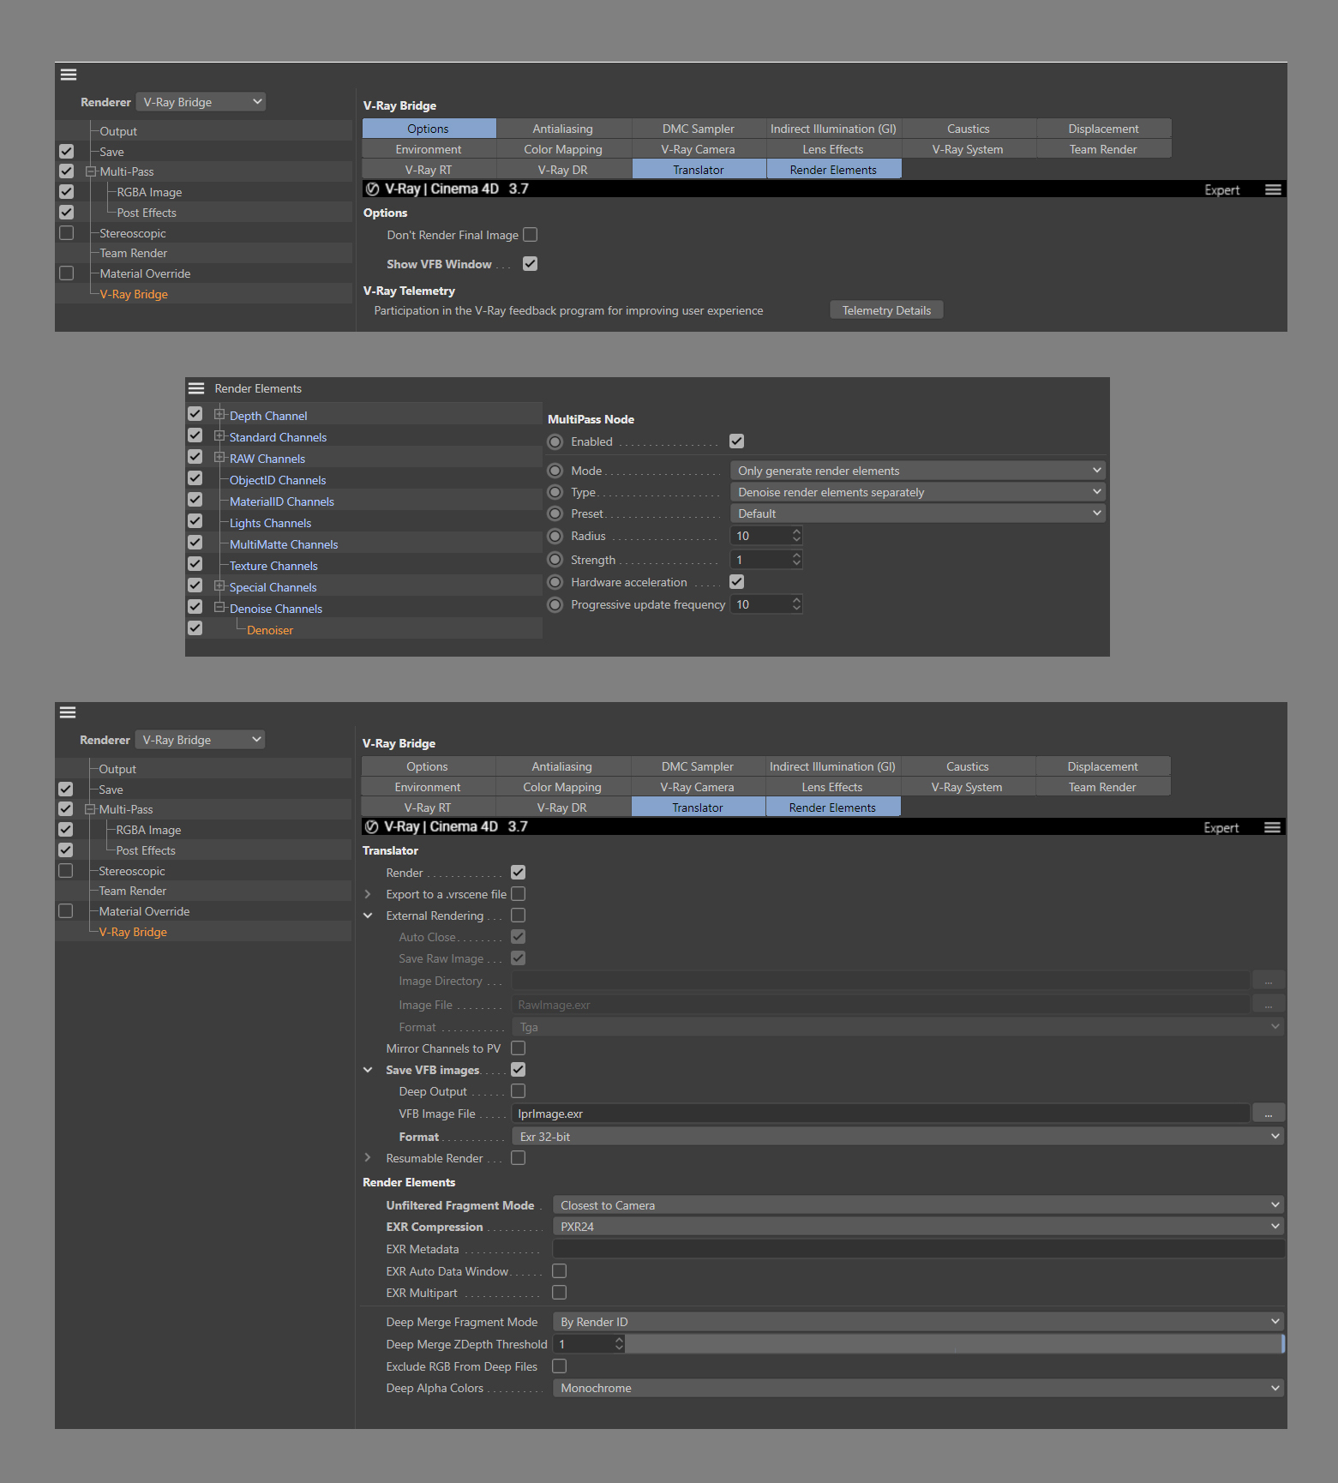
Task: Click EXR Metadata input field
Action: coord(918,1249)
